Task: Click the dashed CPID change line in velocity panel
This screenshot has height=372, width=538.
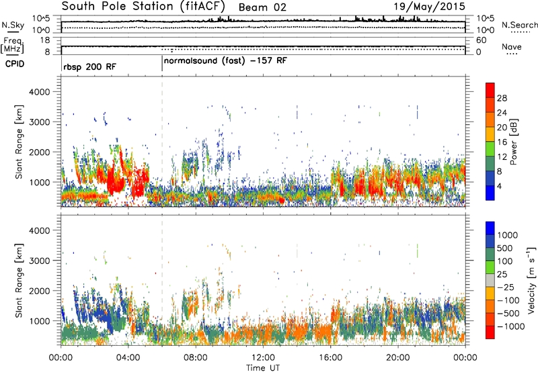Action: [162, 280]
